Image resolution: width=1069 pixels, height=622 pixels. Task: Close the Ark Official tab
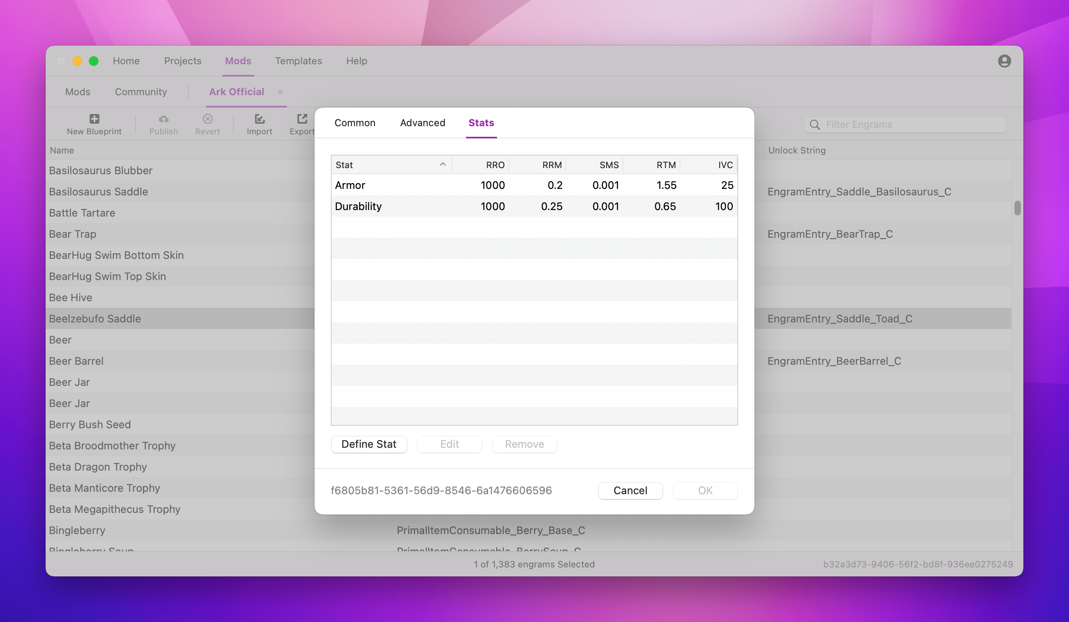pyautogui.click(x=280, y=92)
